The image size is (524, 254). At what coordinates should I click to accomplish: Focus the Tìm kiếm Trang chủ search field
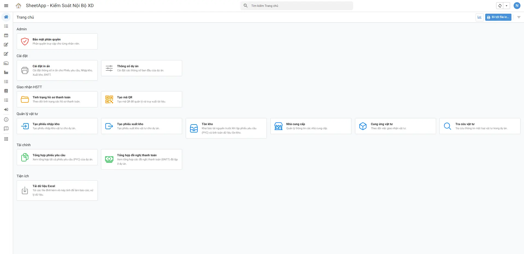tap(297, 6)
